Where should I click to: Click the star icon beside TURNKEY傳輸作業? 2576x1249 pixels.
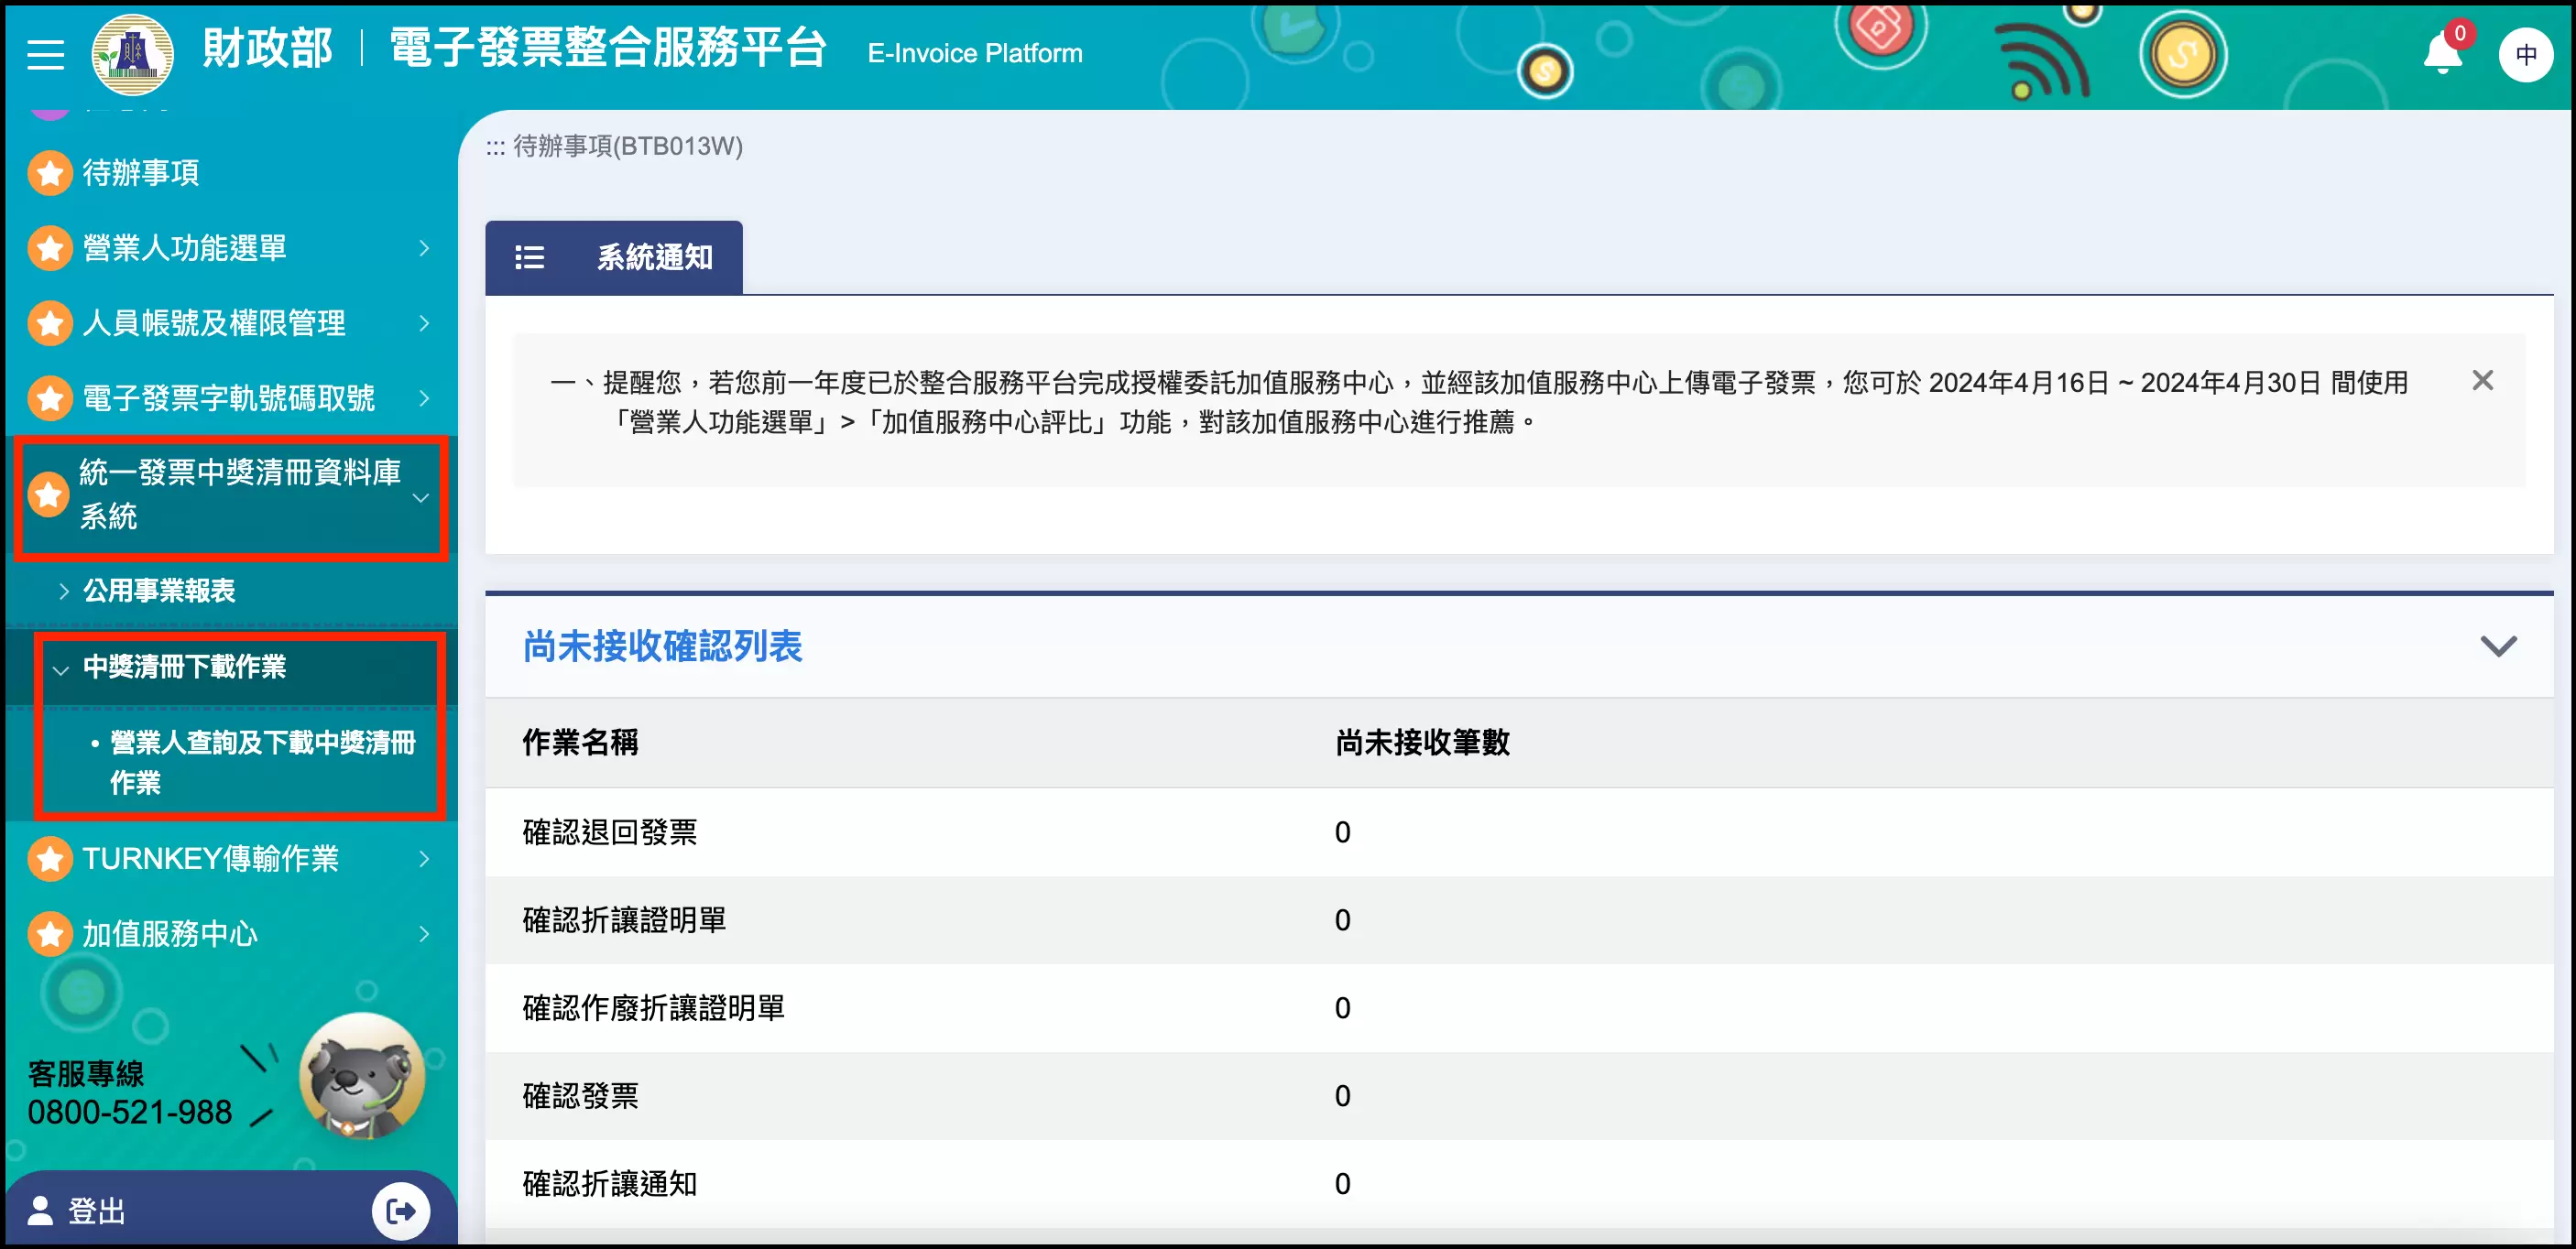tap(49, 858)
